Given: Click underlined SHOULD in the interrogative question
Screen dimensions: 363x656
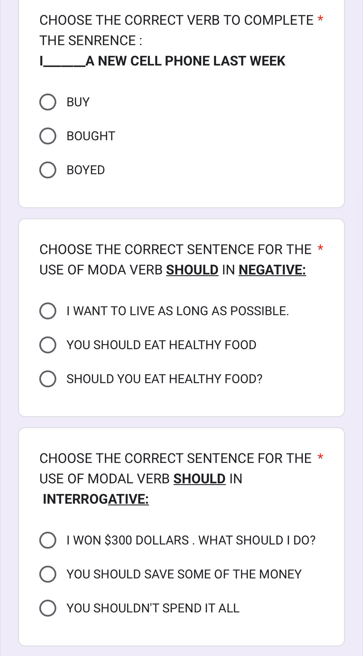Looking at the screenshot, I should (x=199, y=479).
